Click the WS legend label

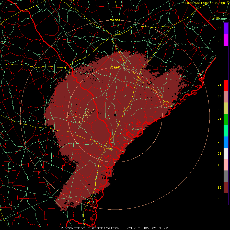[x=219, y=142]
